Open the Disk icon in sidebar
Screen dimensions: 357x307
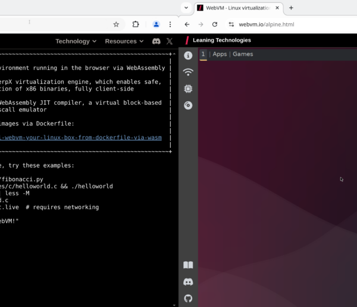pos(188,106)
